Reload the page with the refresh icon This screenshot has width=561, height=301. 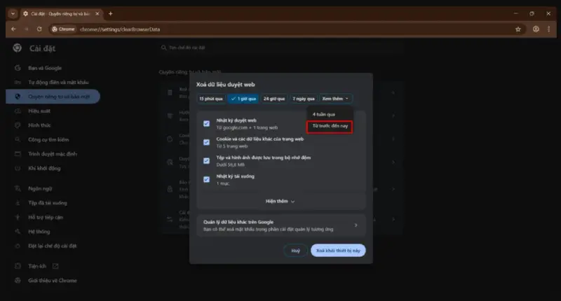tap(39, 29)
